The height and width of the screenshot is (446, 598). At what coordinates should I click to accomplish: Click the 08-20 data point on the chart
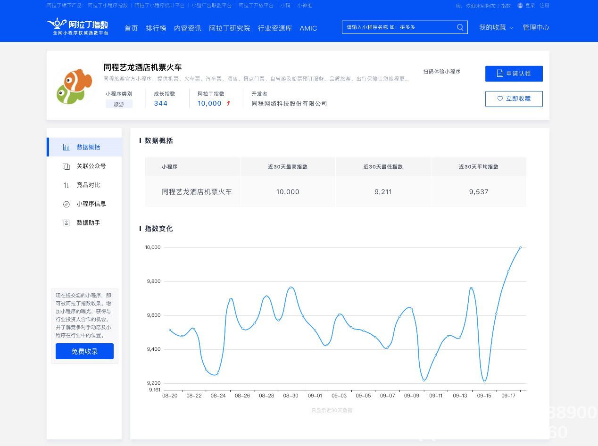[170, 330]
